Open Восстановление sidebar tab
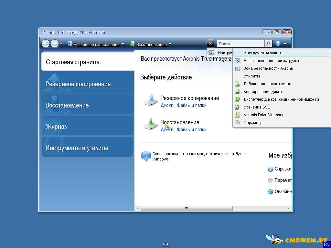The image size is (331, 248). tap(88, 104)
